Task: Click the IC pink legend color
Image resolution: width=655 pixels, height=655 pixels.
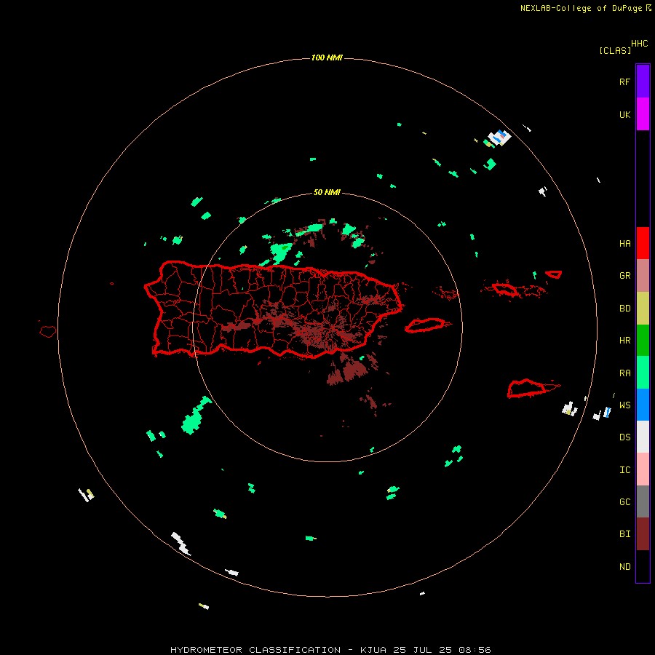Action: (x=643, y=469)
